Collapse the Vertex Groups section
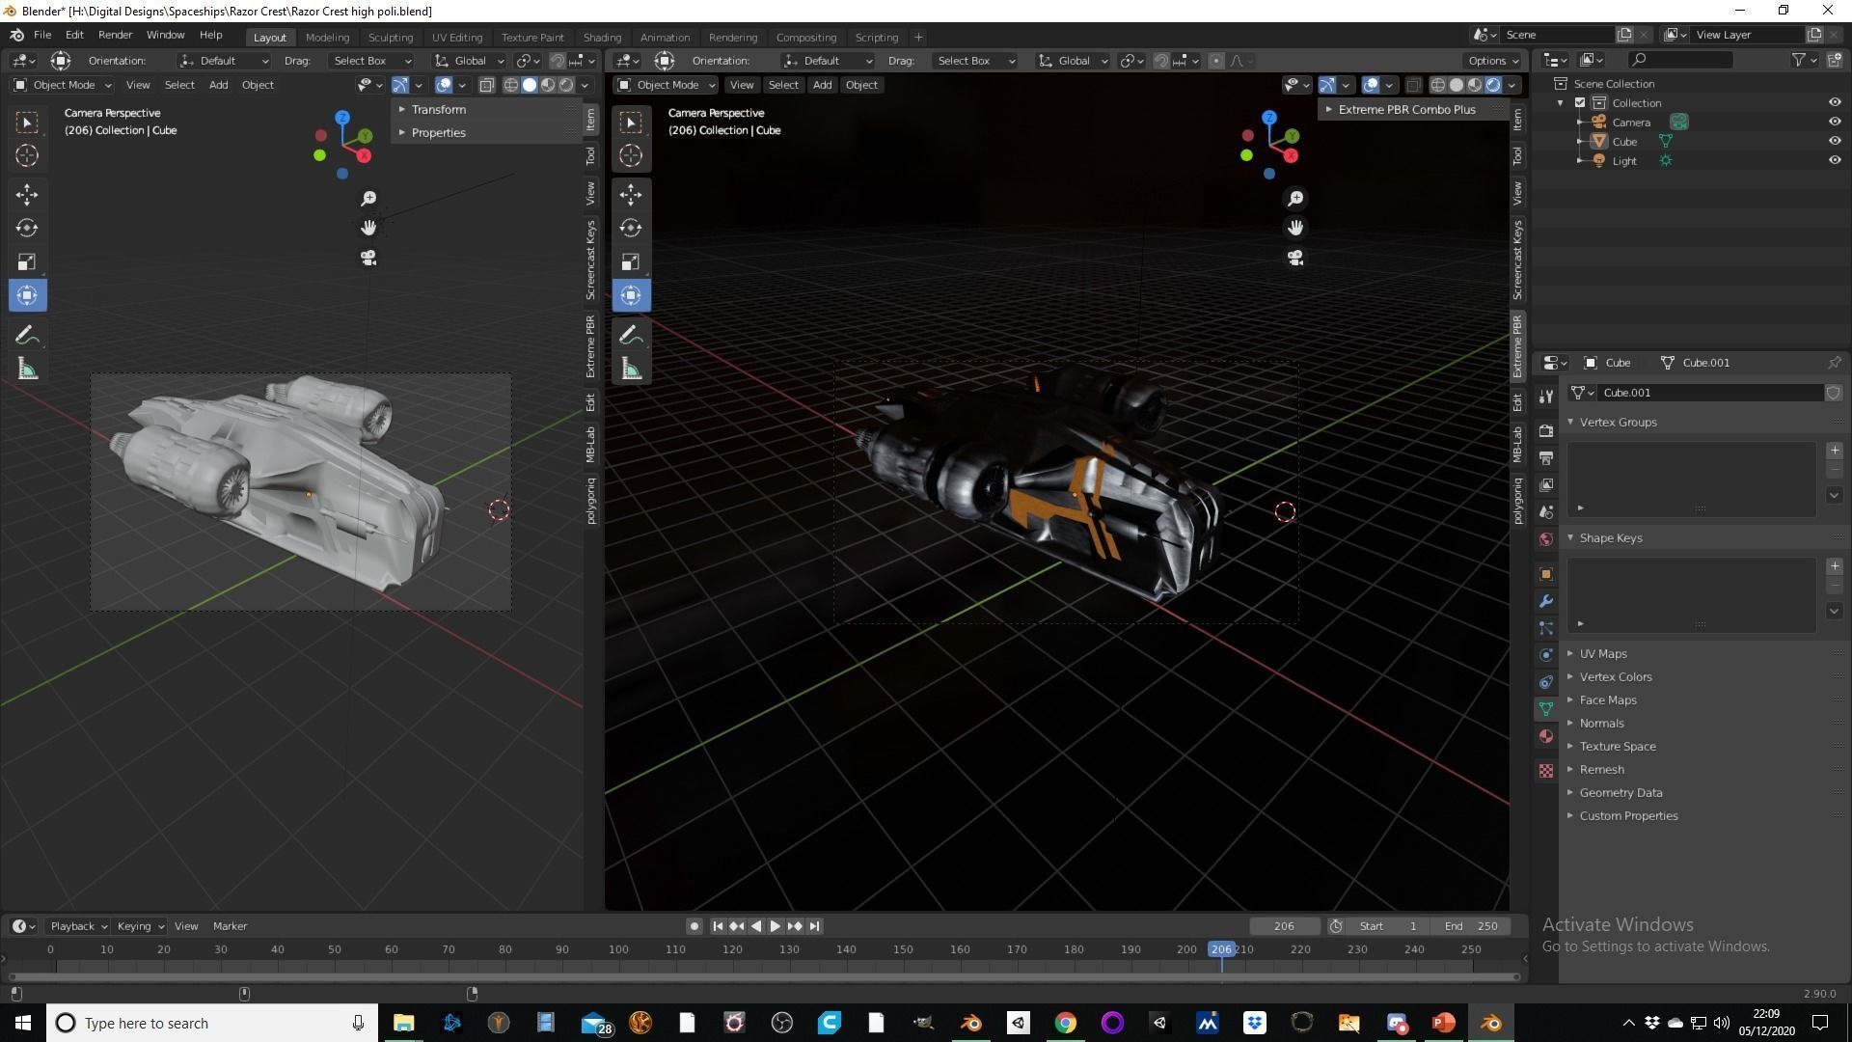The height and width of the screenshot is (1042, 1852). point(1618,423)
